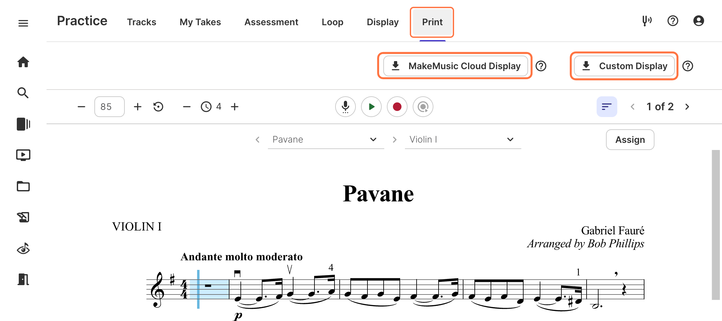Toggle the microphone button

345,107
